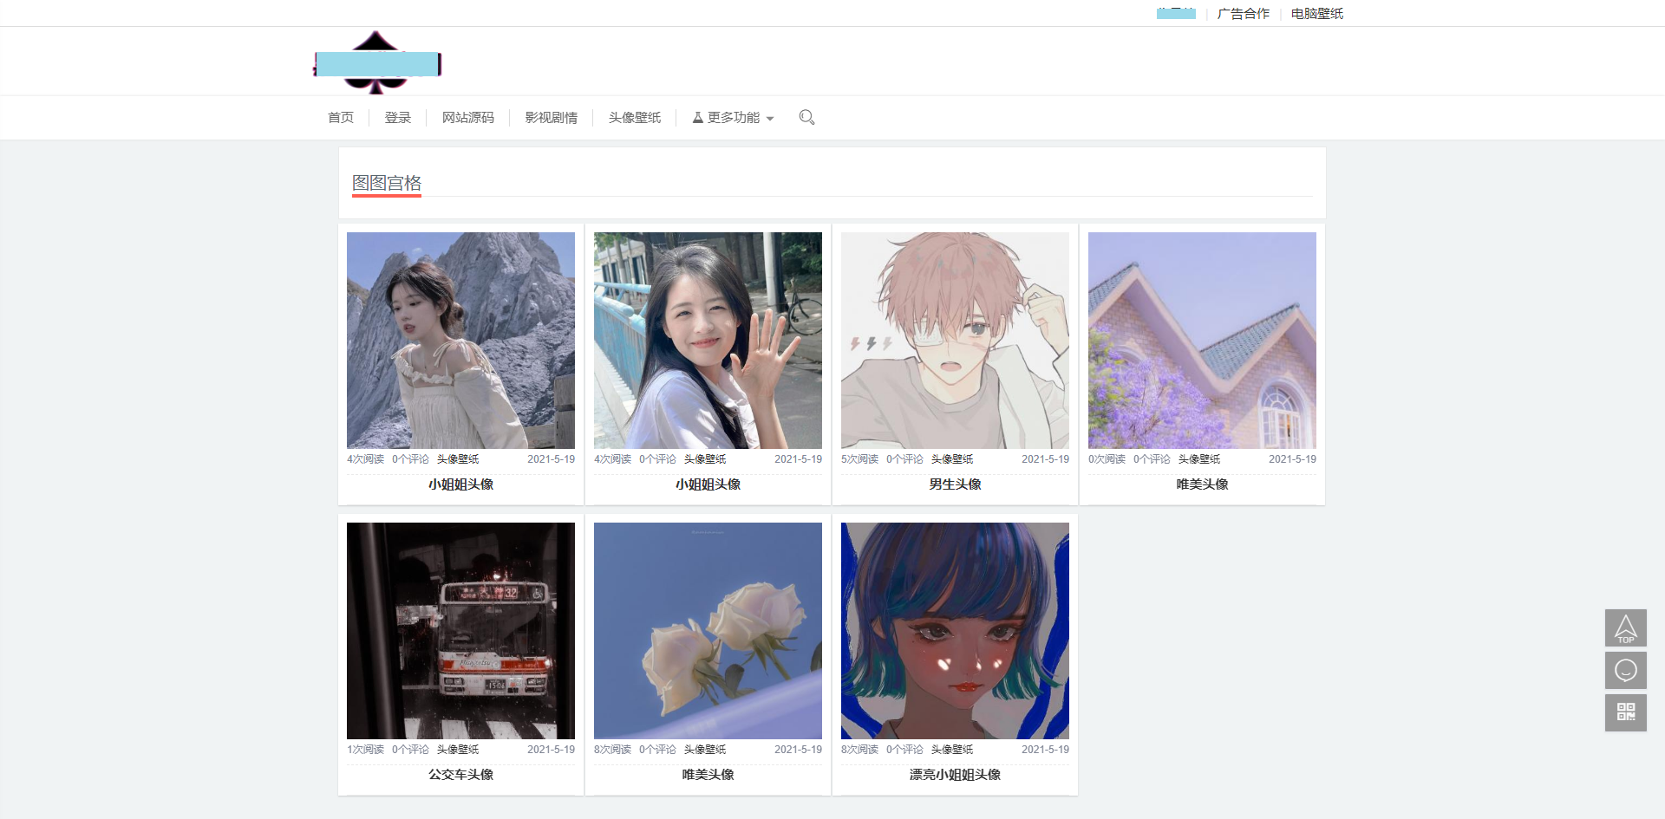Click the 公交车头像 bus thumbnail image
1665x819 pixels.
pos(460,630)
